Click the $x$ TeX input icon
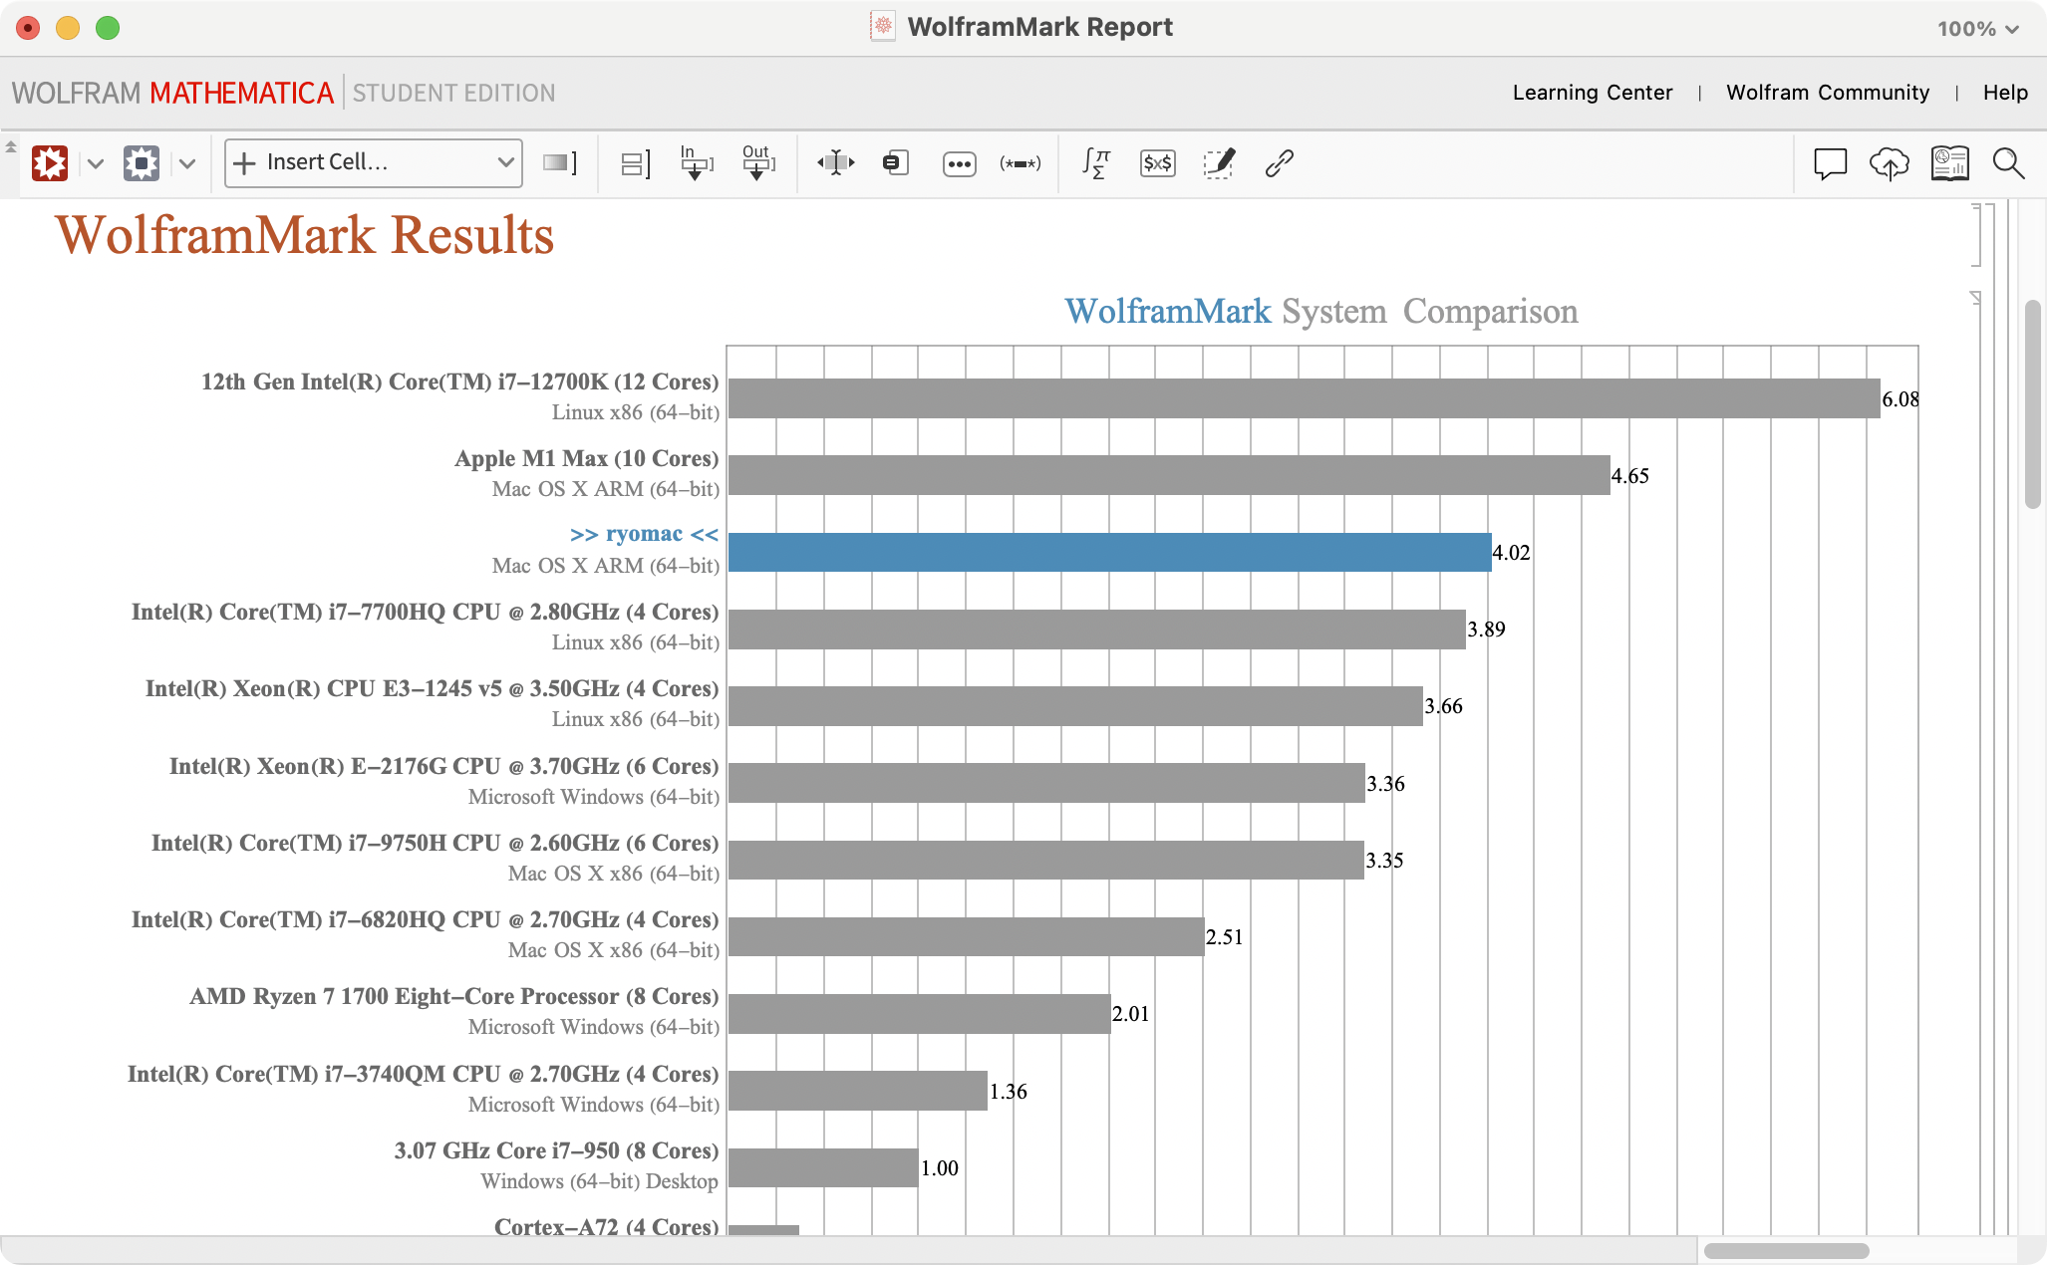This screenshot has height=1265, width=2047. click(x=1157, y=162)
